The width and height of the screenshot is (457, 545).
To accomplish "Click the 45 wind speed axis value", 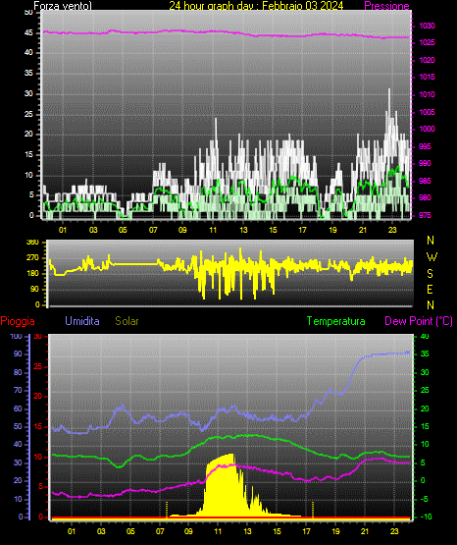I will 28,33.
